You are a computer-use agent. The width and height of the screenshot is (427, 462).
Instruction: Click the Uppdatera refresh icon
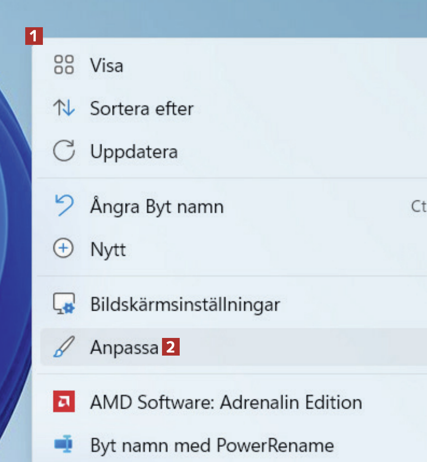pos(64,151)
